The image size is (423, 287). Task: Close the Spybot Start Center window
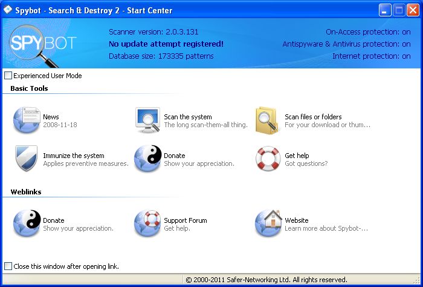click(413, 10)
